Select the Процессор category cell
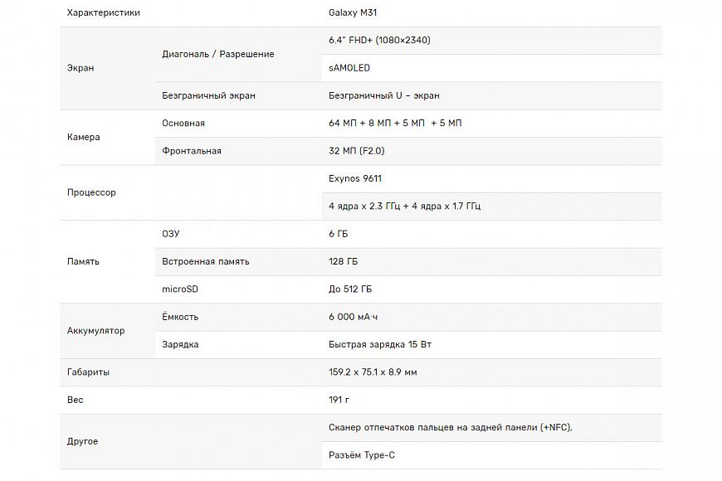 [91, 192]
